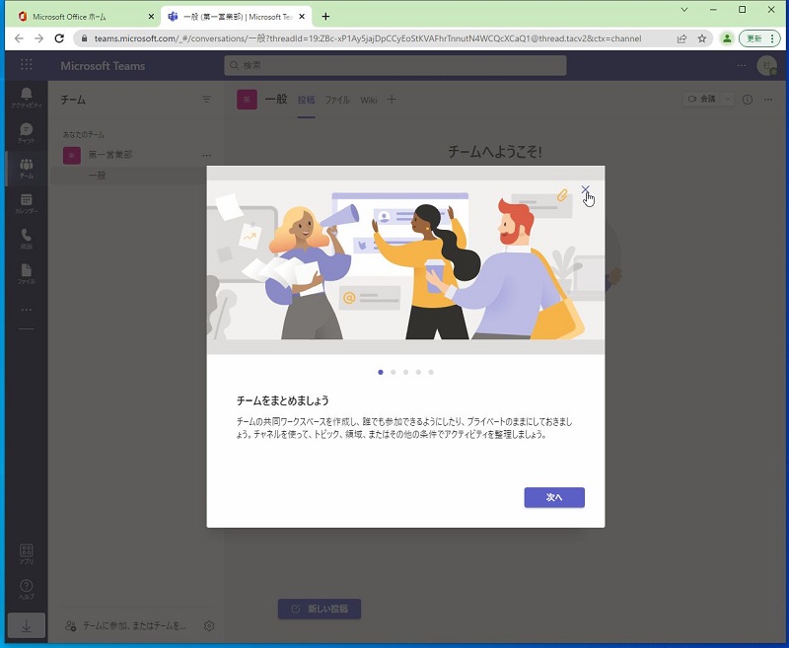789x648 pixels.
Task: Open the channel info icon
Action: pyautogui.click(x=748, y=100)
